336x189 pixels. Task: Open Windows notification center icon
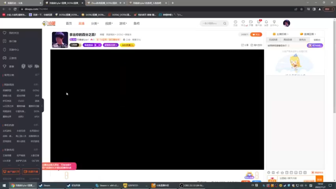click(330, 185)
